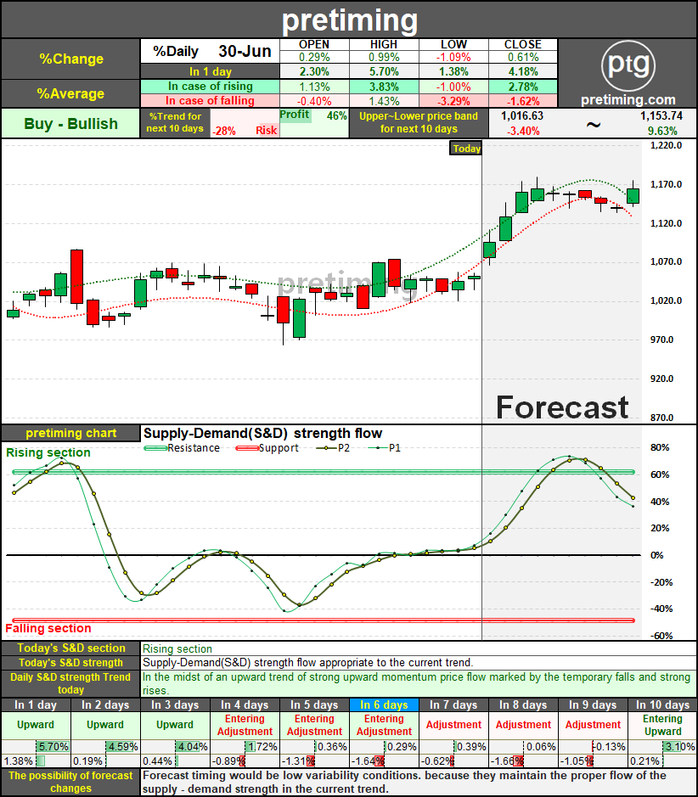Click the CLOSE column header
This screenshot has height=797, width=698.
click(x=523, y=44)
